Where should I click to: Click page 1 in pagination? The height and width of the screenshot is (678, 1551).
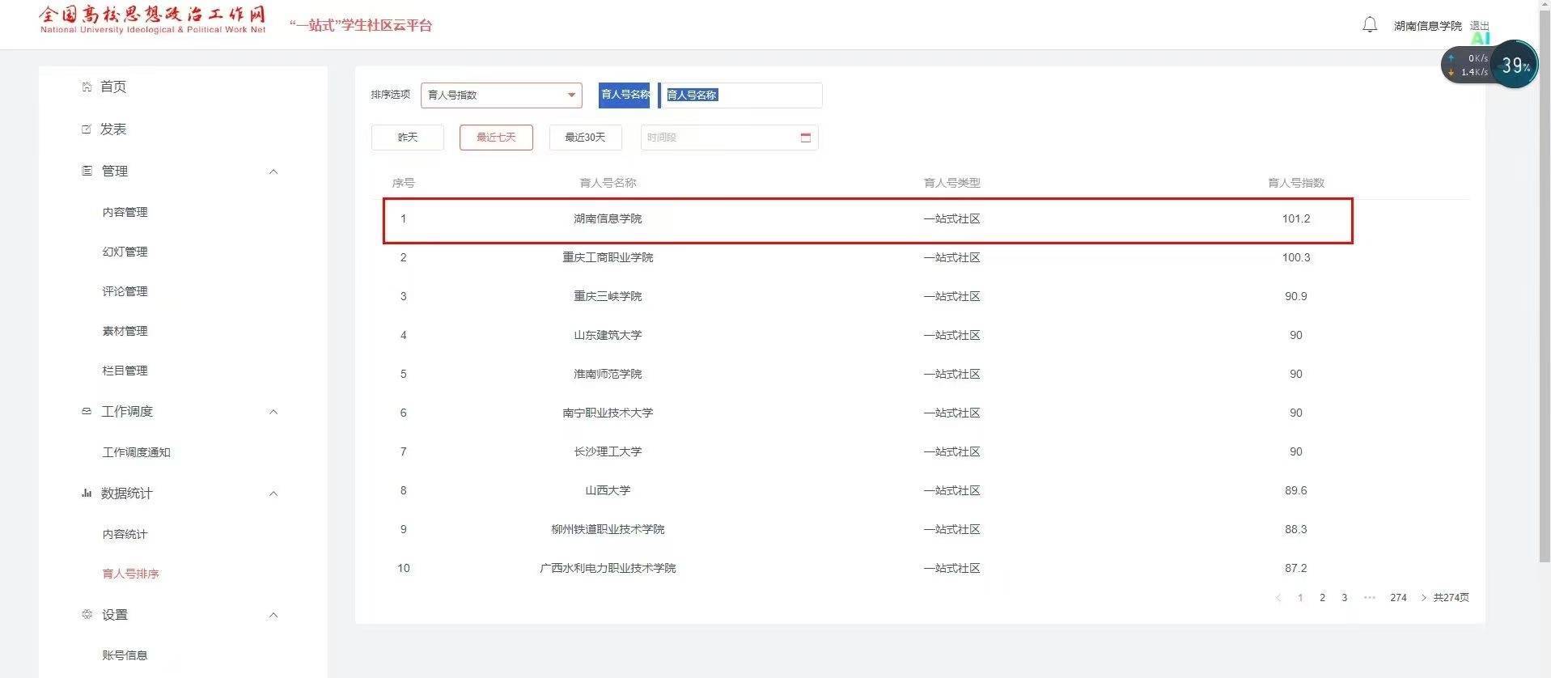[x=1300, y=598]
